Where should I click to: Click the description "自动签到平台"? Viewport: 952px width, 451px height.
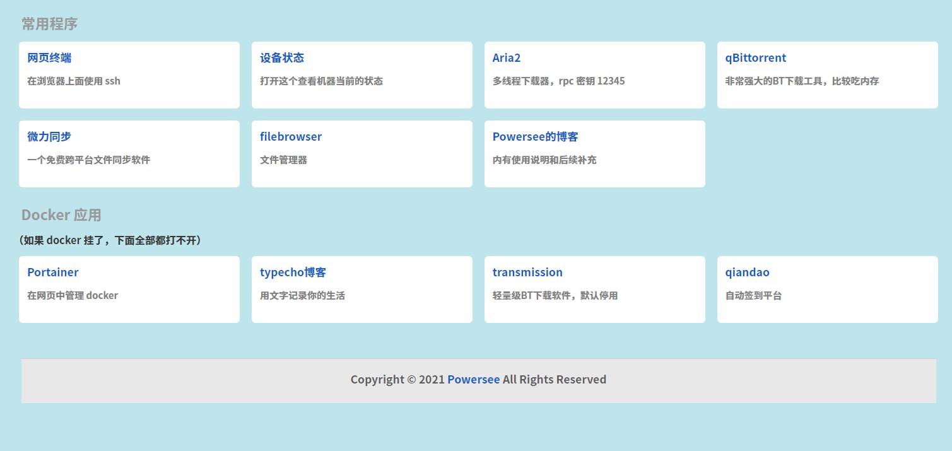(753, 296)
